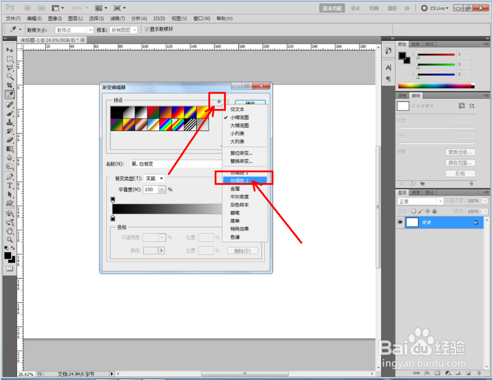Click the 颜色范围... button

coord(460,163)
